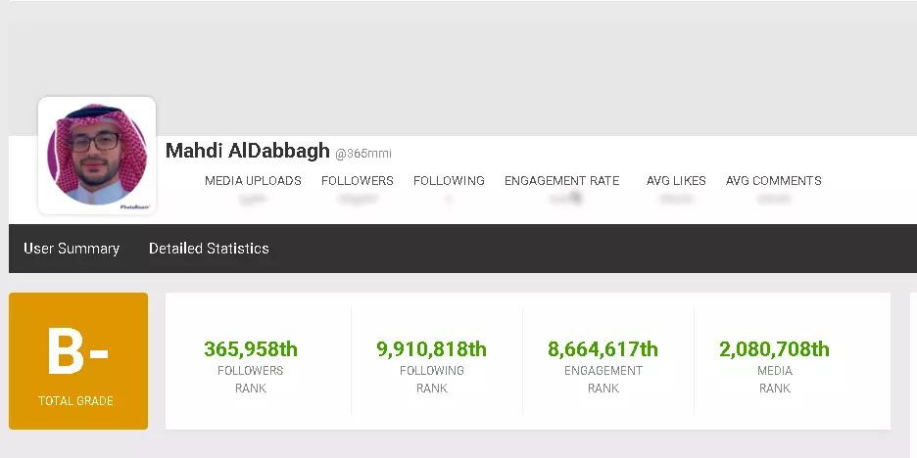Click the AVG LIKES stat label

point(676,180)
